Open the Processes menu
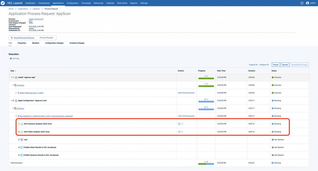Viewport: 318px width, 171px height. pyautogui.click(x=86, y=3)
